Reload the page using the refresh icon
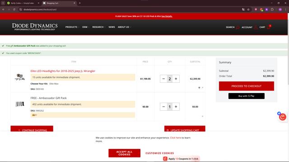Screen dimensions: 289x162 [x=14, y=9]
